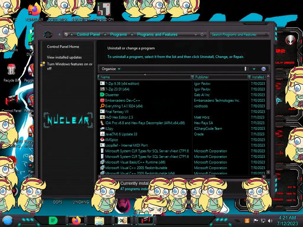Select the LoopBe1 Internal MIDI Port icon
The height and width of the screenshot is (227, 303).
click(102, 145)
